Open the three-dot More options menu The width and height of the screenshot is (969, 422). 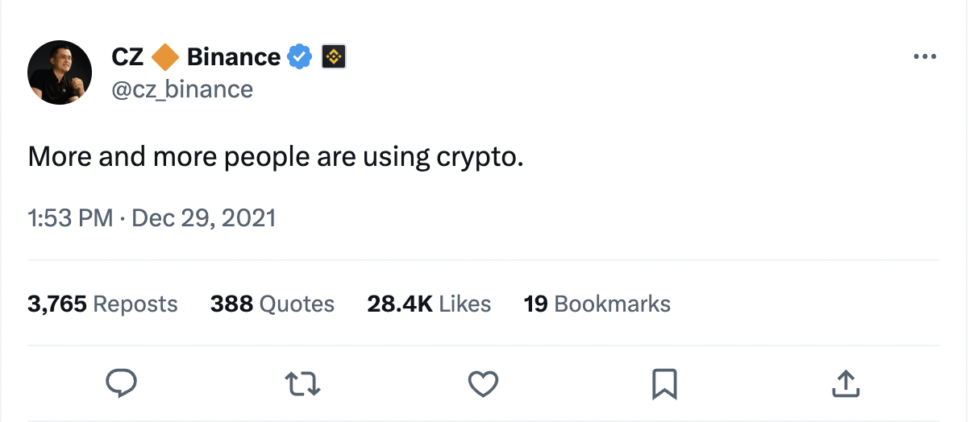(x=924, y=57)
